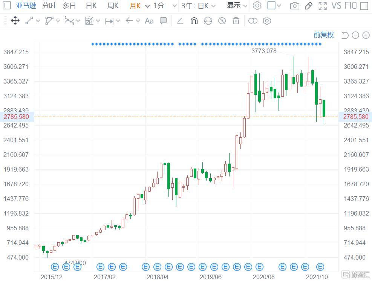Click the undo arrow near 前复权

[345, 35]
